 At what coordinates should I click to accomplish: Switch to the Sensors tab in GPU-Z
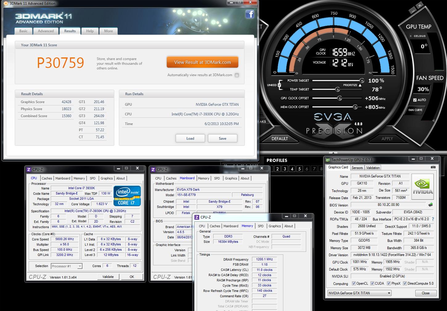357,168
